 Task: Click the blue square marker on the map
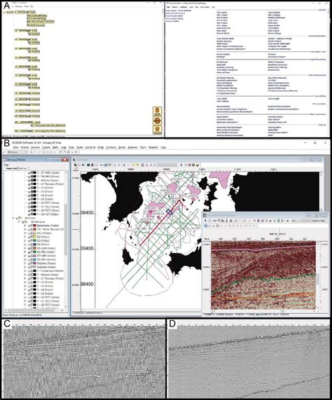[x=170, y=212]
